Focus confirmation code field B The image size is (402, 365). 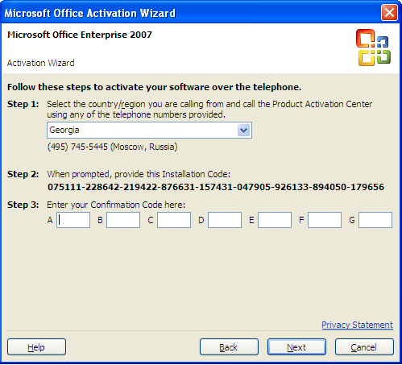pyautogui.click(x=123, y=220)
